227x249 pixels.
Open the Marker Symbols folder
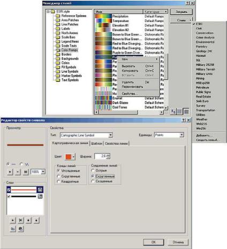click(69, 76)
